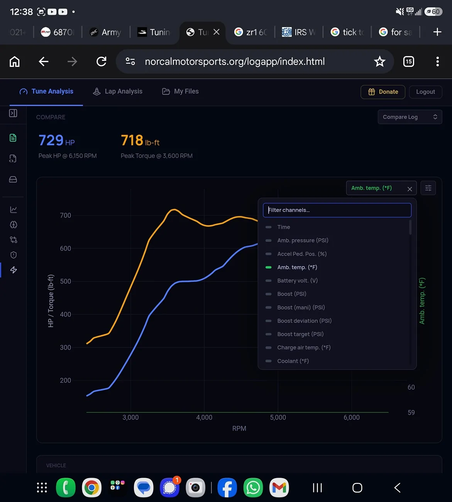Open the Compare Log dropdown
The width and height of the screenshot is (452, 502).
(410, 117)
